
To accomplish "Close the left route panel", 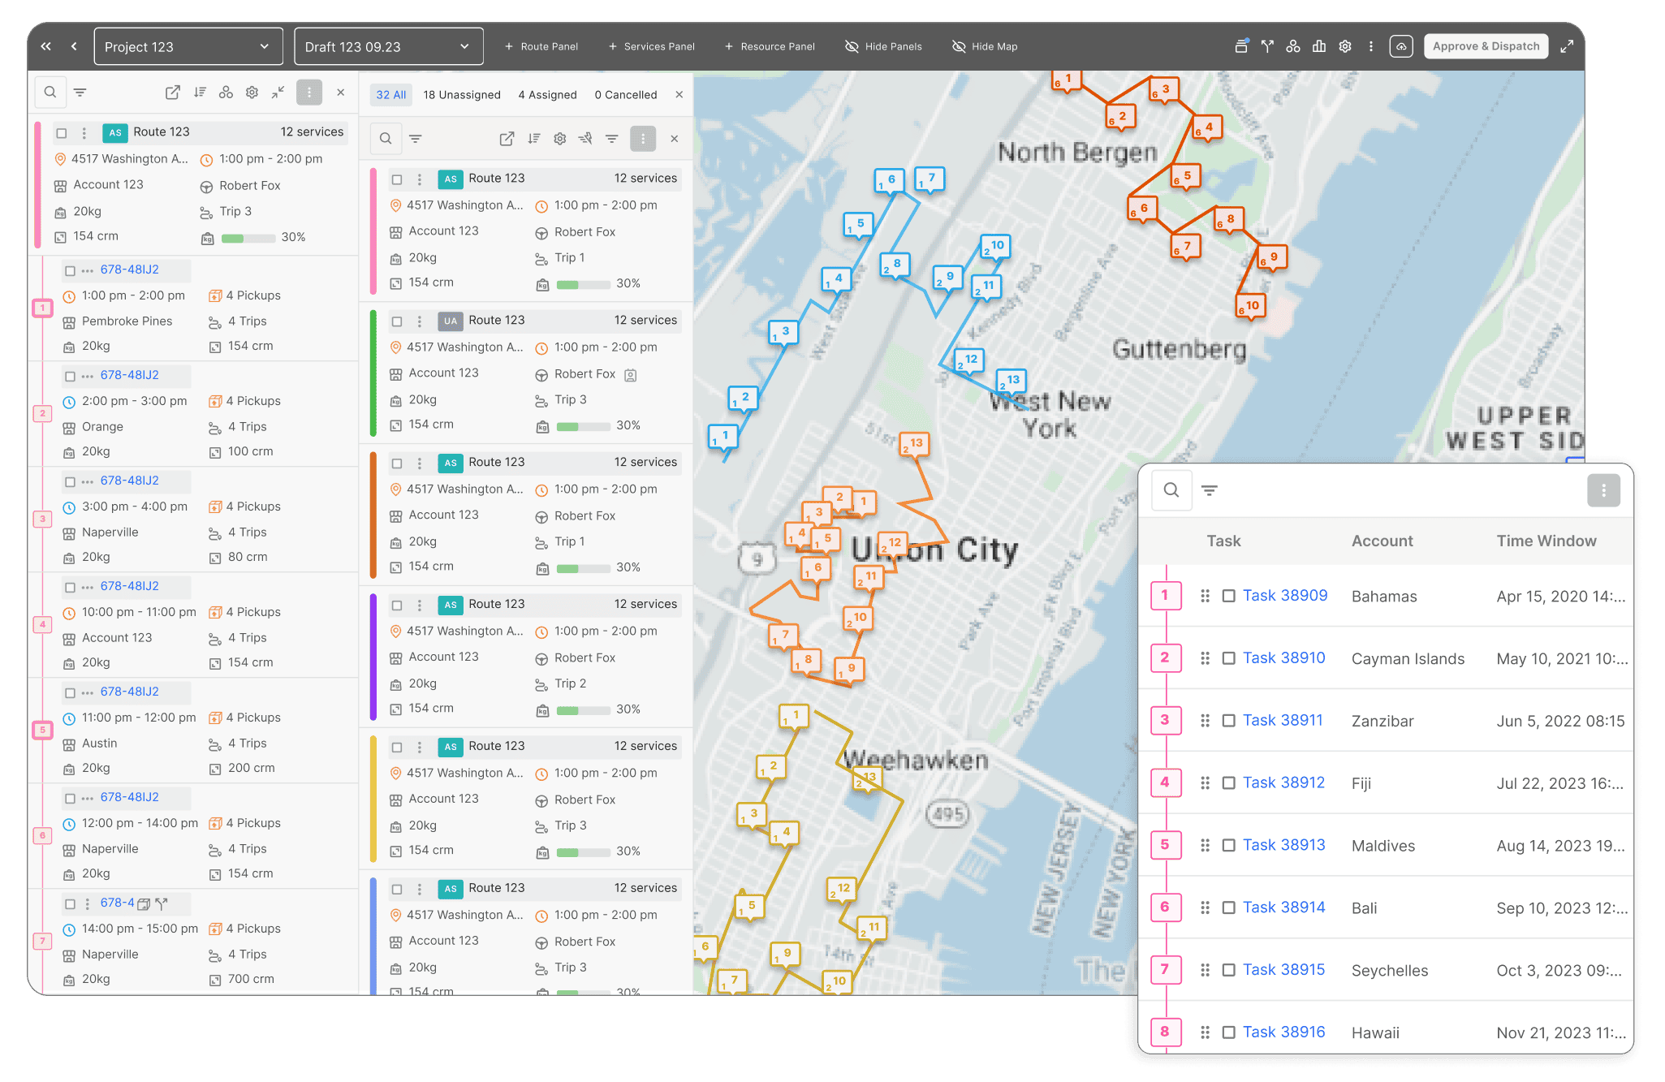I will (x=341, y=93).
